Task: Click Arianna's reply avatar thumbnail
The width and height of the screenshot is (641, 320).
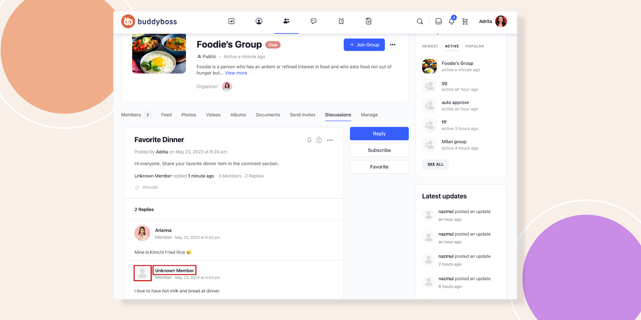Action: 142,233
